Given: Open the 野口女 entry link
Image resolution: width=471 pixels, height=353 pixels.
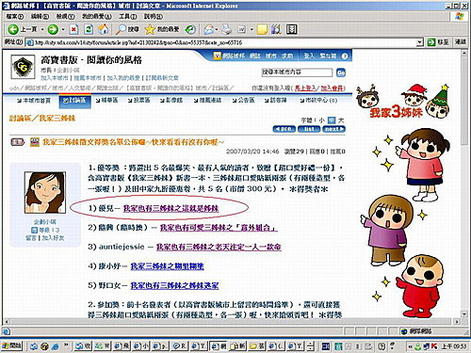Looking at the screenshot, I should coord(174,285).
